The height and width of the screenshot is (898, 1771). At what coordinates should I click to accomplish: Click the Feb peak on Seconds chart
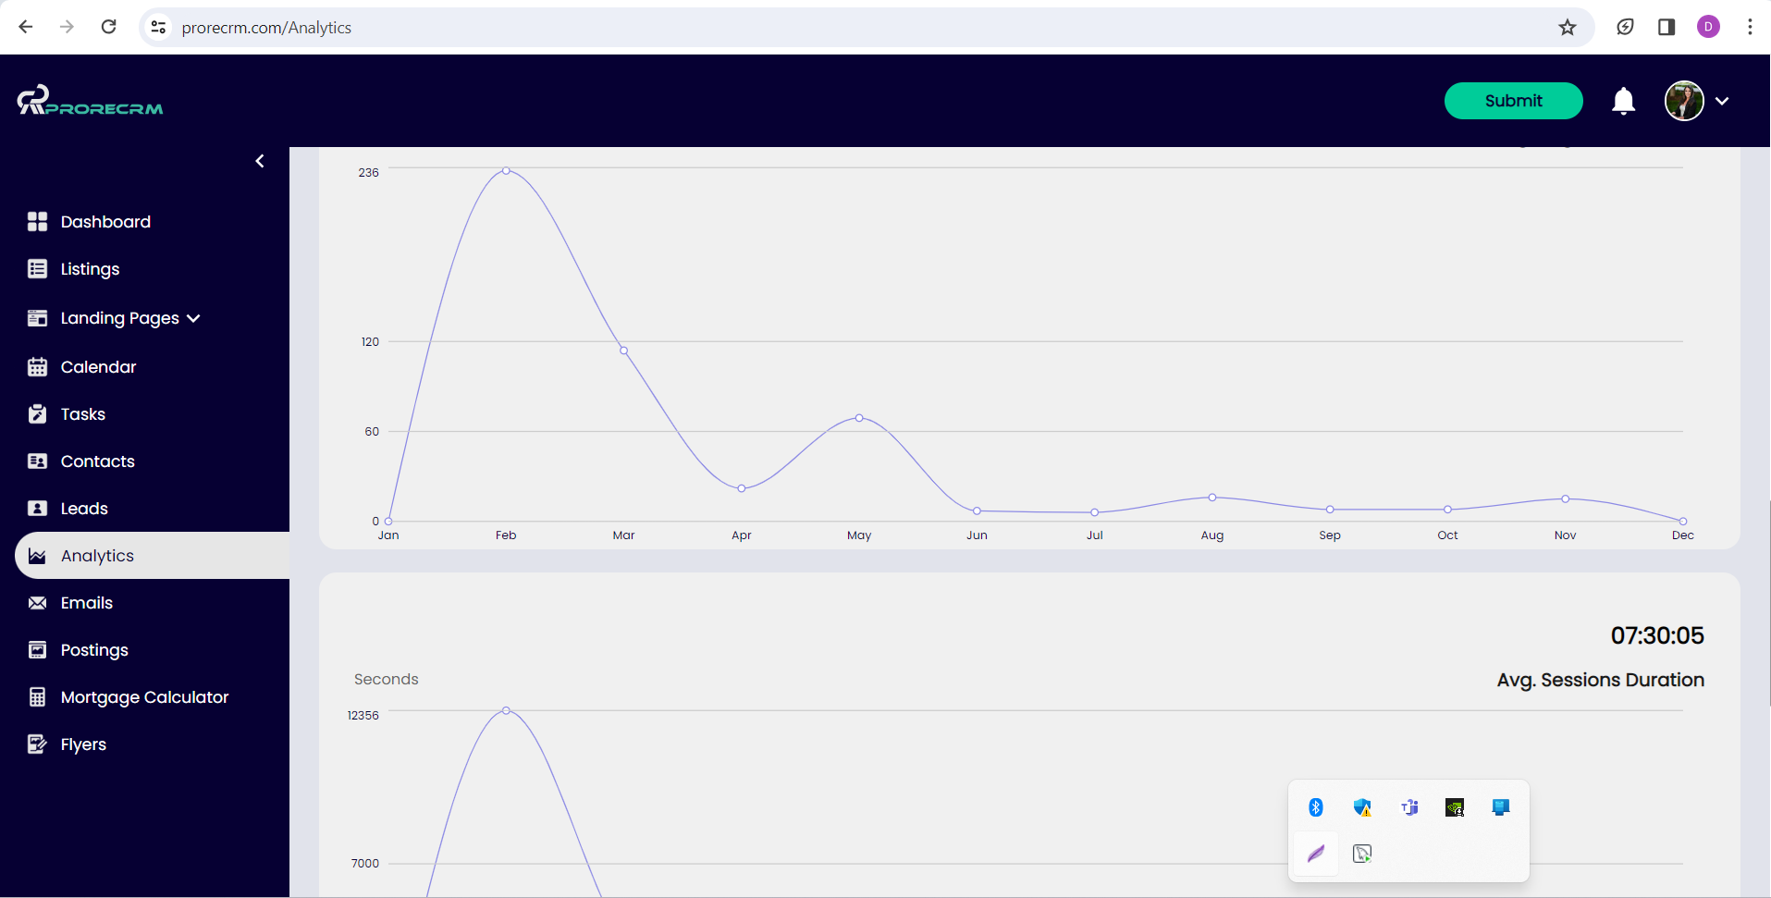(x=506, y=710)
